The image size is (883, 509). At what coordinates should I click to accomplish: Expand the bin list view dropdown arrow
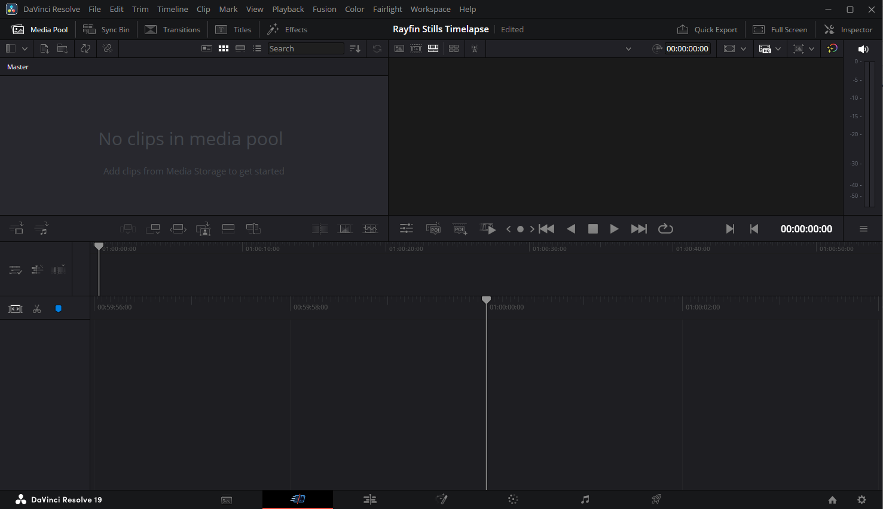[25, 49]
